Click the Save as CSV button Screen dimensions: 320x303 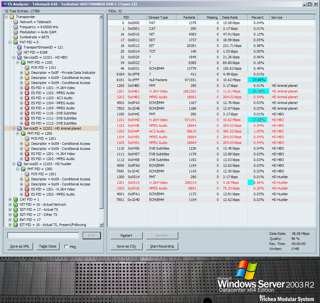[x=127, y=246]
